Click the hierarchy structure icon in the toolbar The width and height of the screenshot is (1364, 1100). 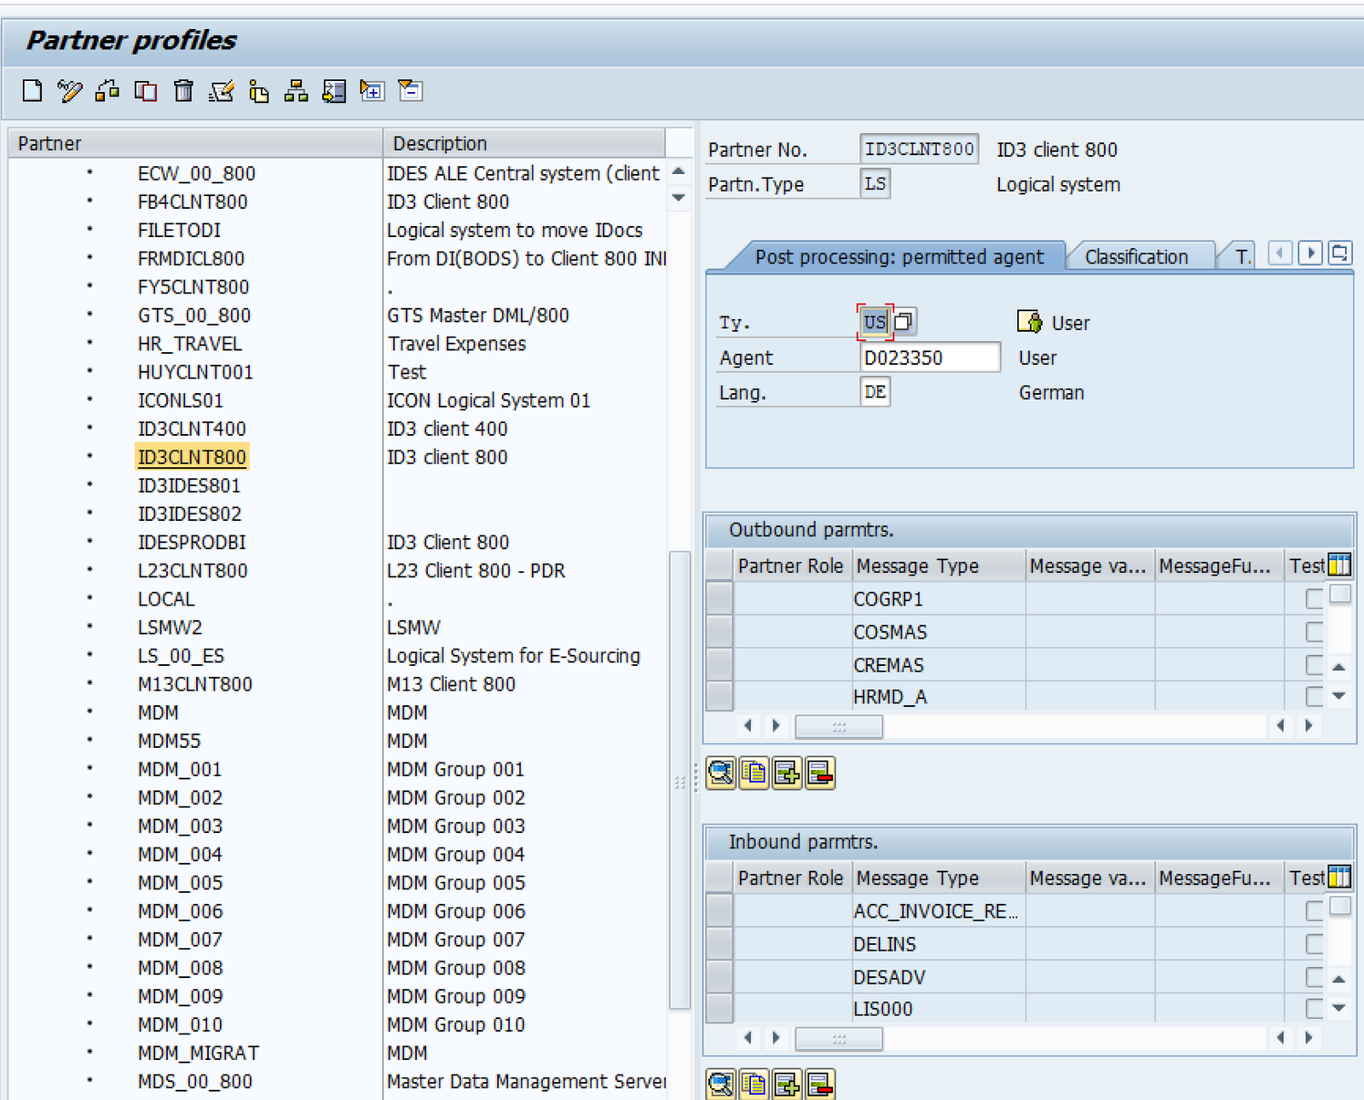(296, 90)
